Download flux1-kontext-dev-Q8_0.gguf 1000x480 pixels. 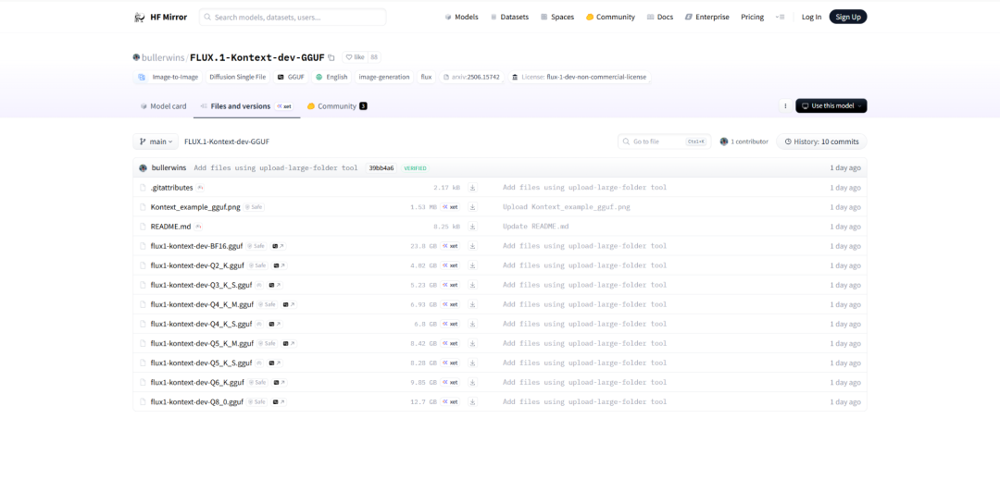pos(472,401)
